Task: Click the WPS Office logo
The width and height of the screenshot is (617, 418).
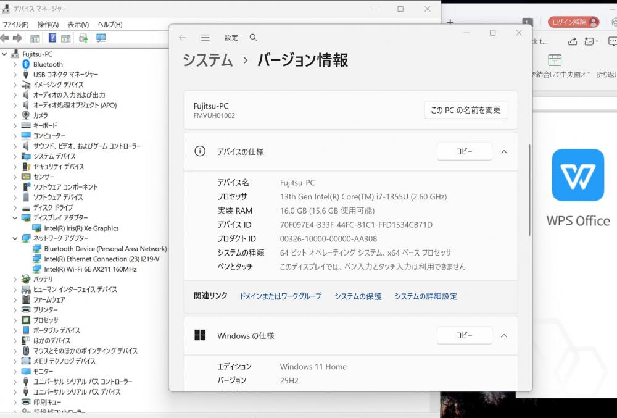Action: click(578, 175)
